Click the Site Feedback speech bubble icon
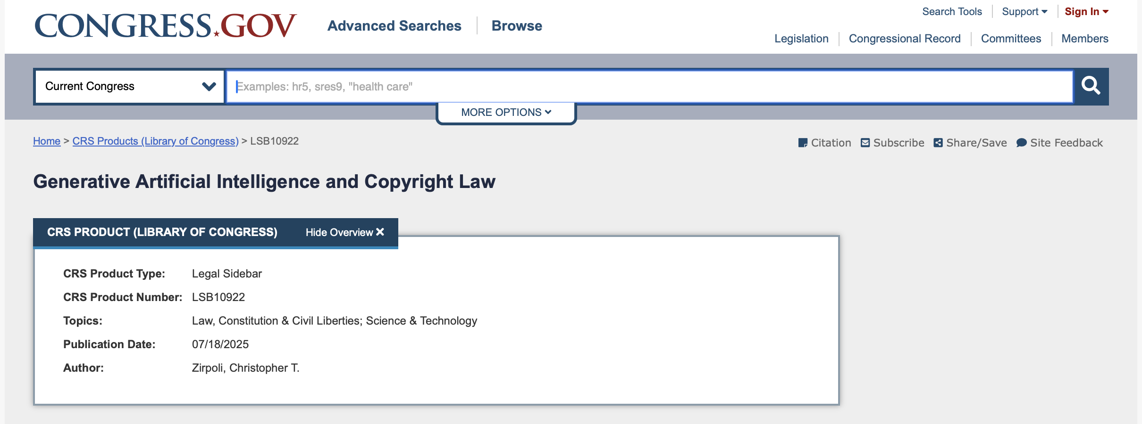This screenshot has height=424, width=1142. click(1021, 143)
